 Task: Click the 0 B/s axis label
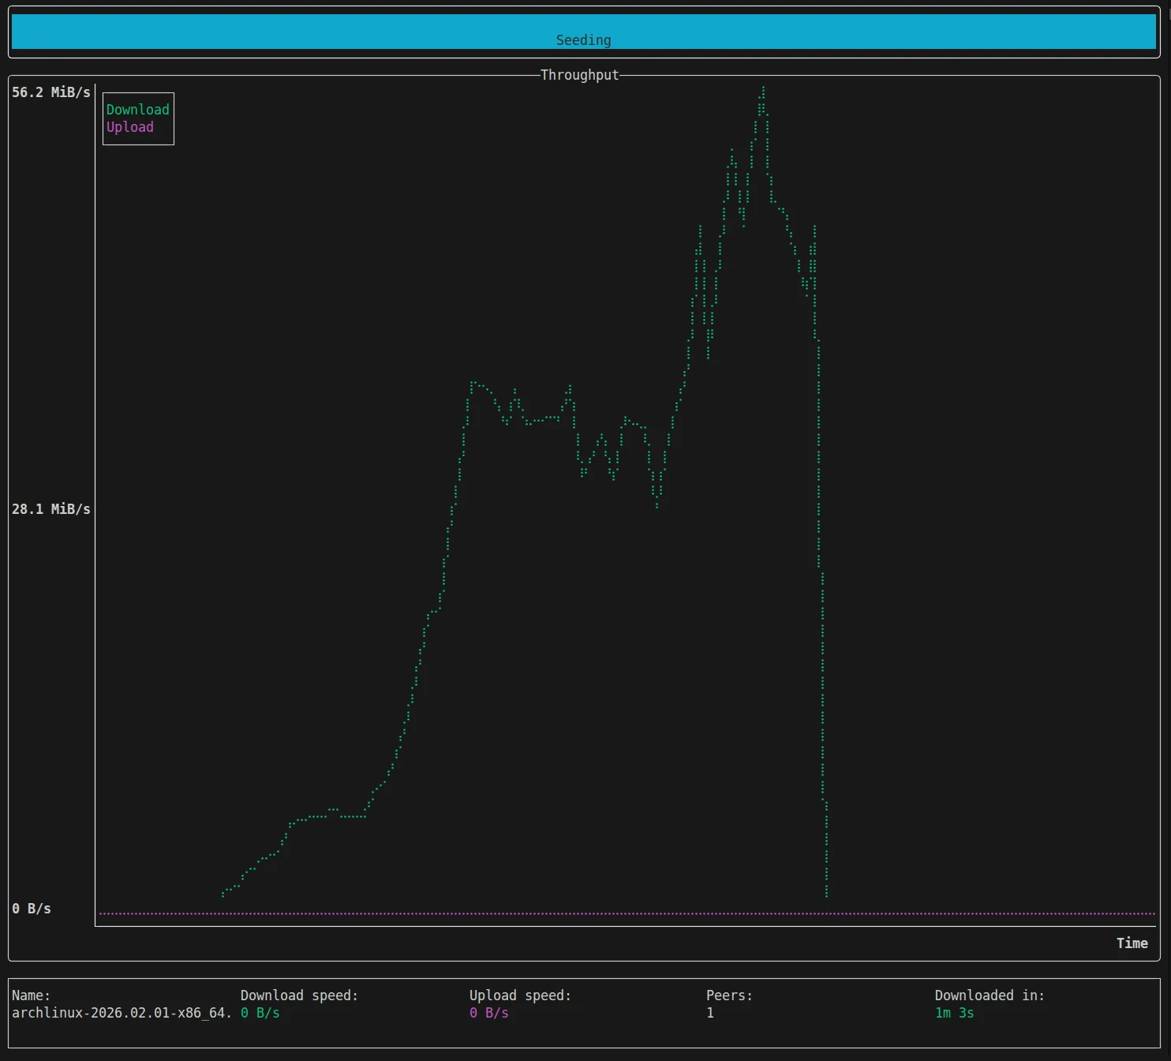(x=32, y=908)
